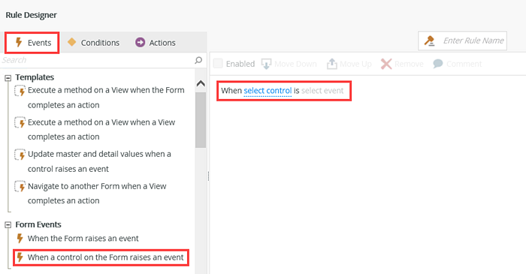Click the event list scrollbar thumb
This screenshot has height=274, width=526.
(x=201, y=120)
